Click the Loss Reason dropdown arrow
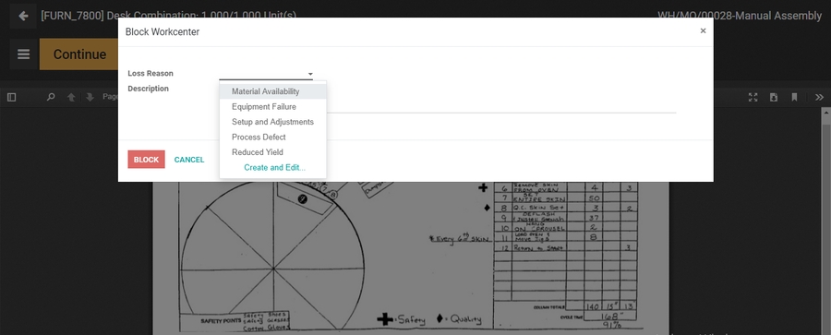 tap(310, 74)
